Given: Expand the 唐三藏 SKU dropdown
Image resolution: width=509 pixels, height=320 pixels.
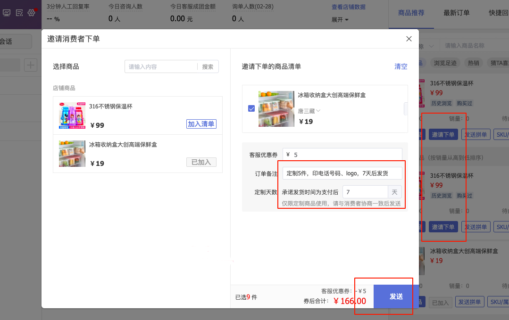Looking at the screenshot, I should click(309, 111).
